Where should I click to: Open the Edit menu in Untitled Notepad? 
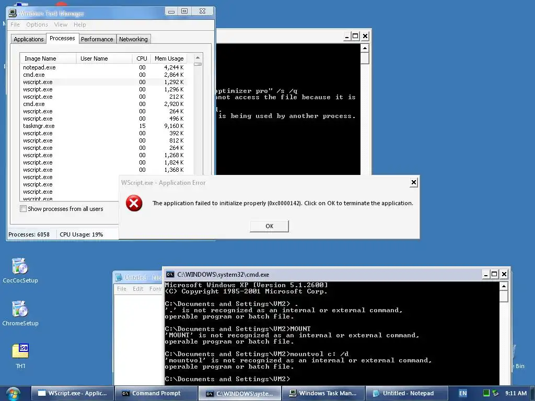(x=138, y=289)
